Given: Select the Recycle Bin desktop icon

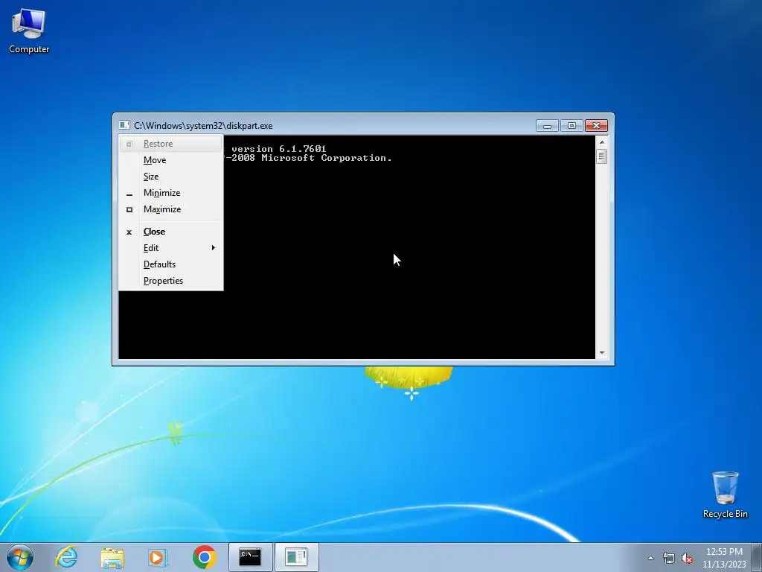Looking at the screenshot, I should pyautogui.click(x=725, y=495).
